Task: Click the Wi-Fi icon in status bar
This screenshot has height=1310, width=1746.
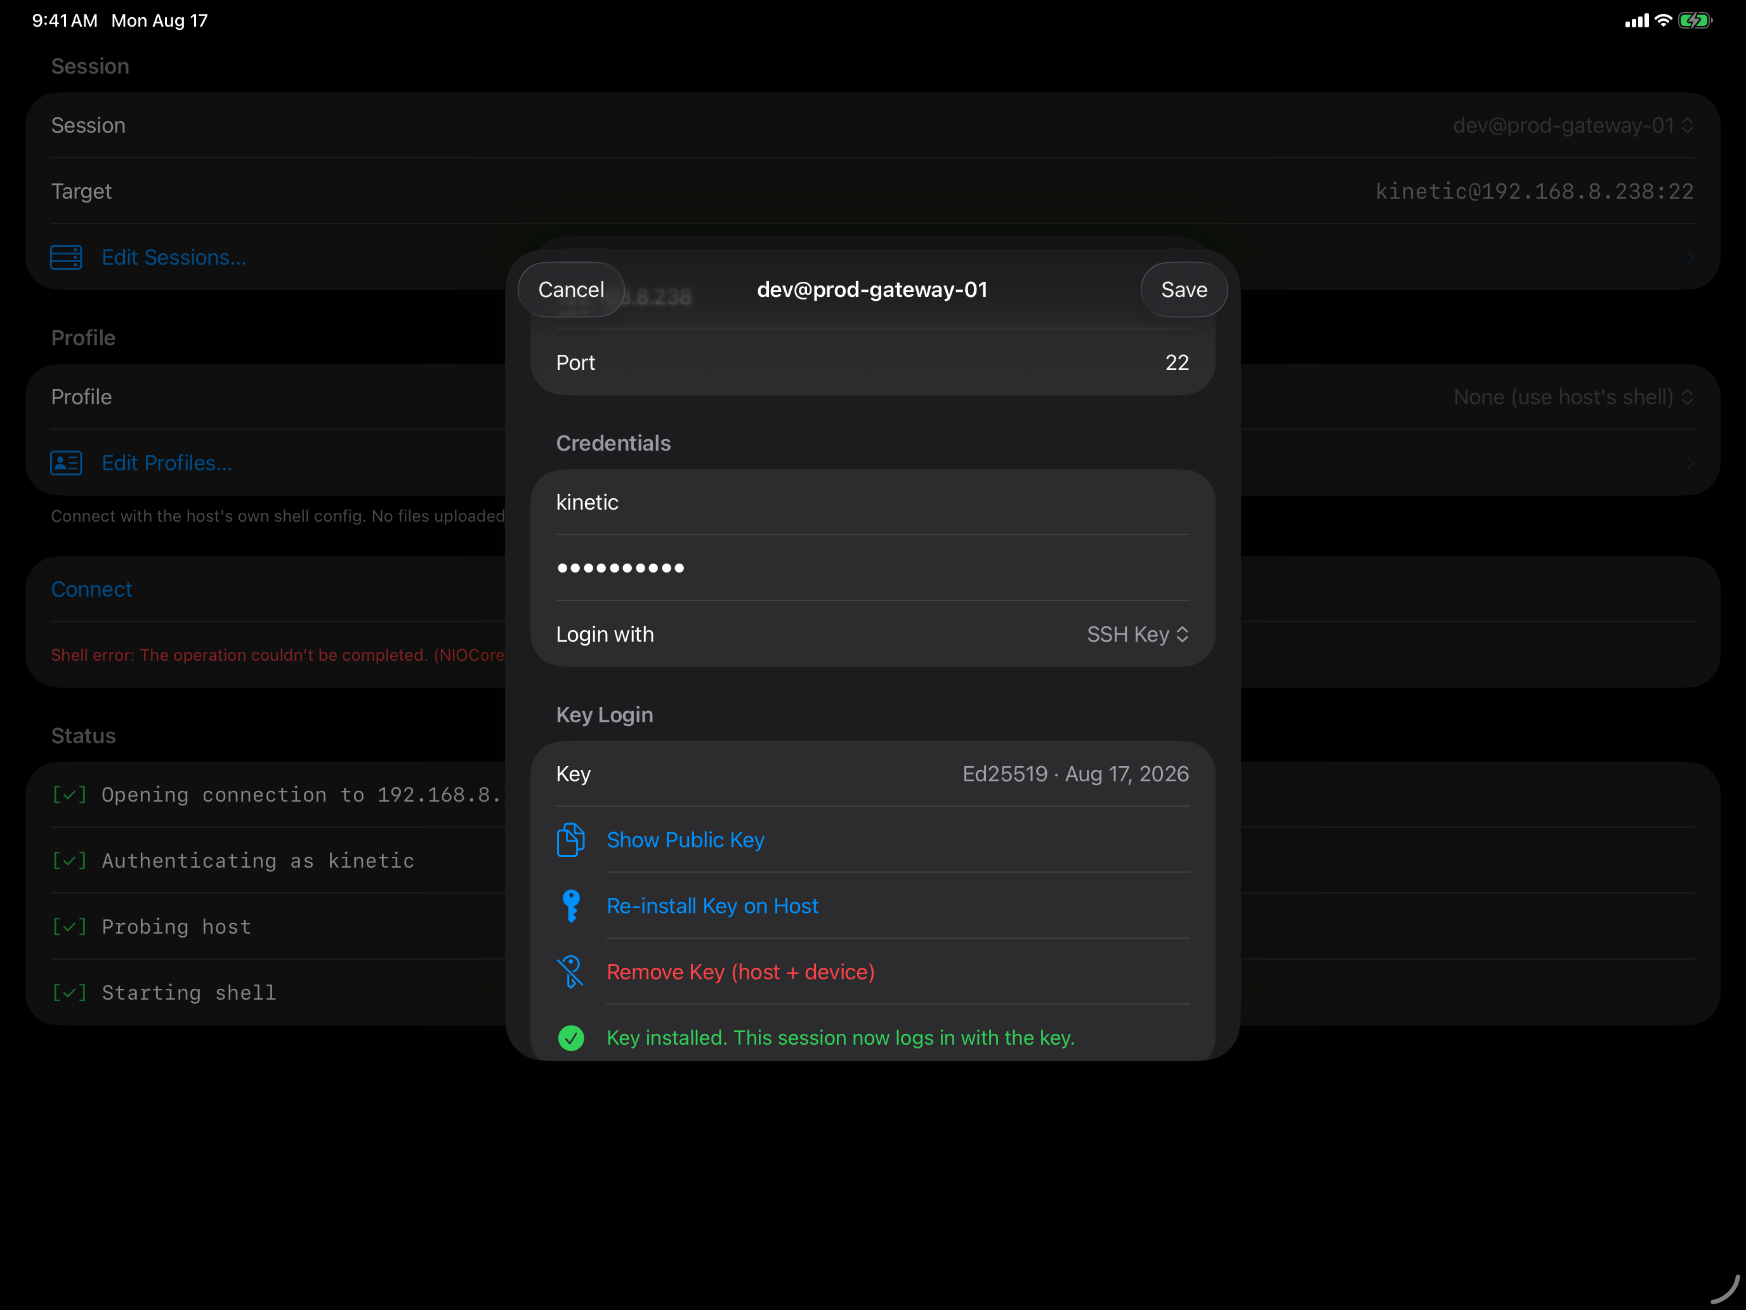Action: (x=1663, y=20)
